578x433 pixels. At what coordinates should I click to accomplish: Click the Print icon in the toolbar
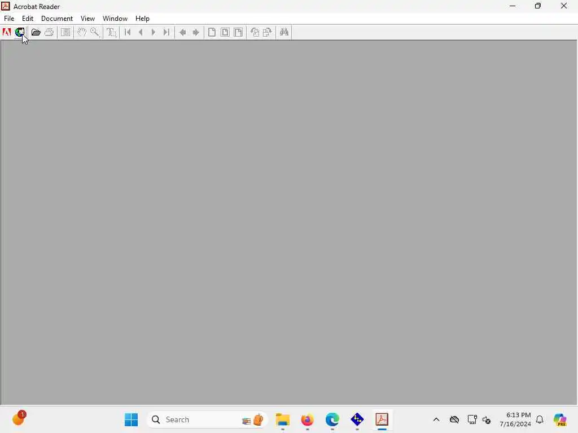coord(49,32)
